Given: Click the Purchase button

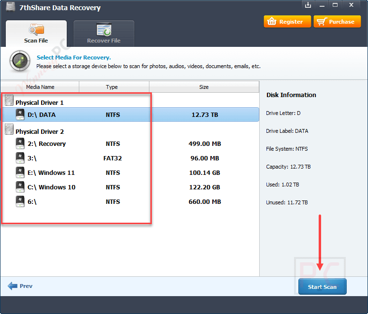Looking at the screenshot, I should click(x=337, y=22).
